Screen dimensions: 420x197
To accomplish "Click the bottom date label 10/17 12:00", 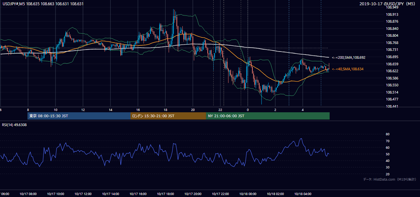I will pyautogui.click(x=83, y=194).
